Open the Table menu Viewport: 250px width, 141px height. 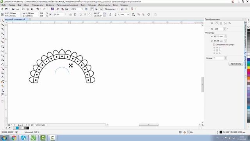[92, 5]
